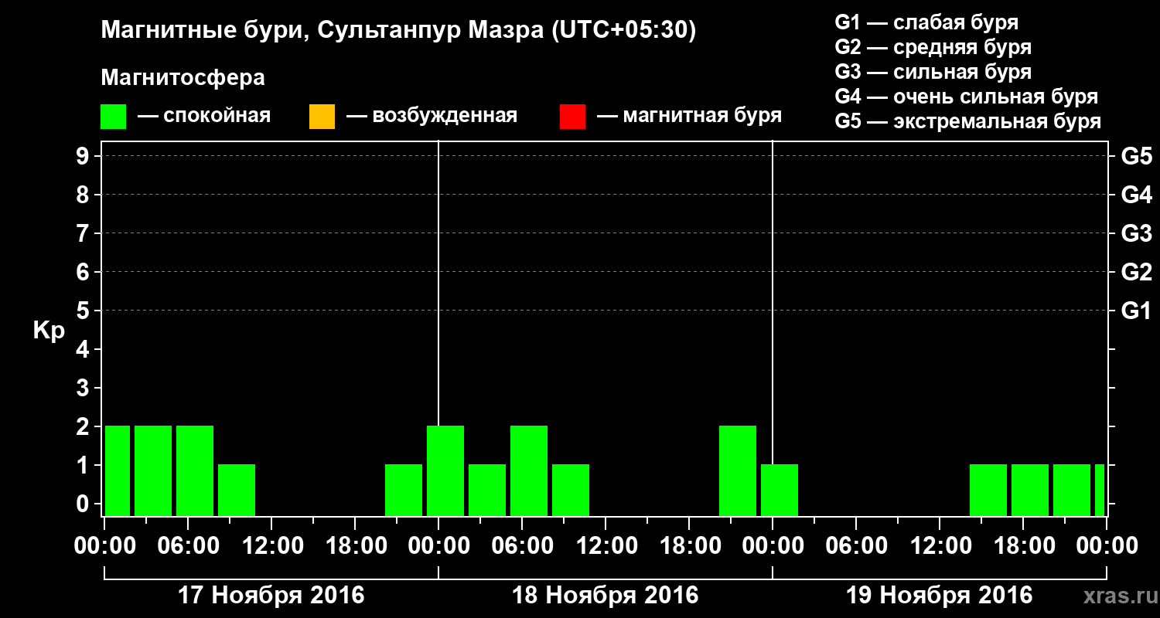Click the '— магнитная буря' legend label

(689, 117)
